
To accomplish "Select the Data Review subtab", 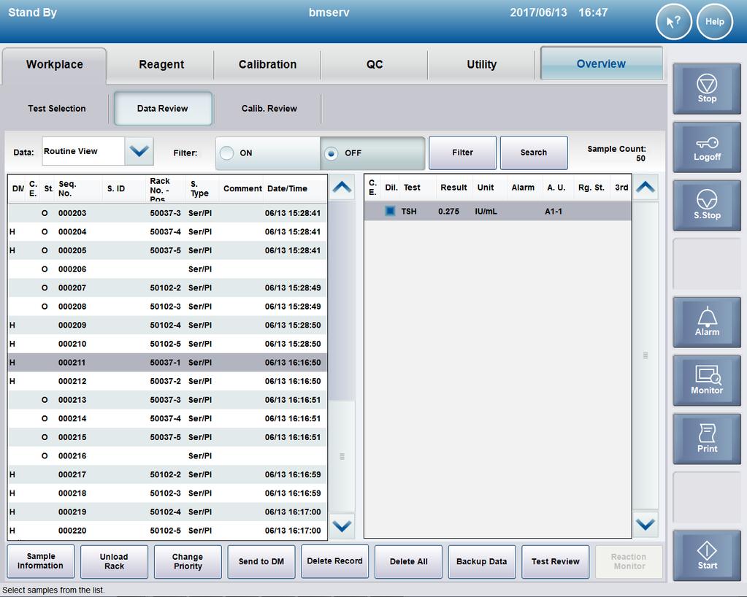I will tap(162, 109).
